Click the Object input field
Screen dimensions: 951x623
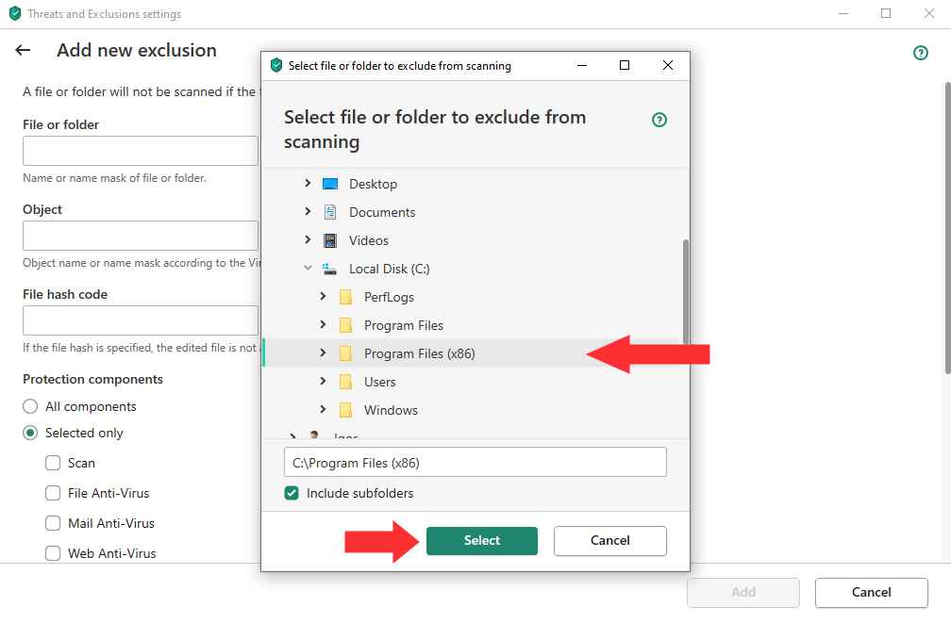141,236
